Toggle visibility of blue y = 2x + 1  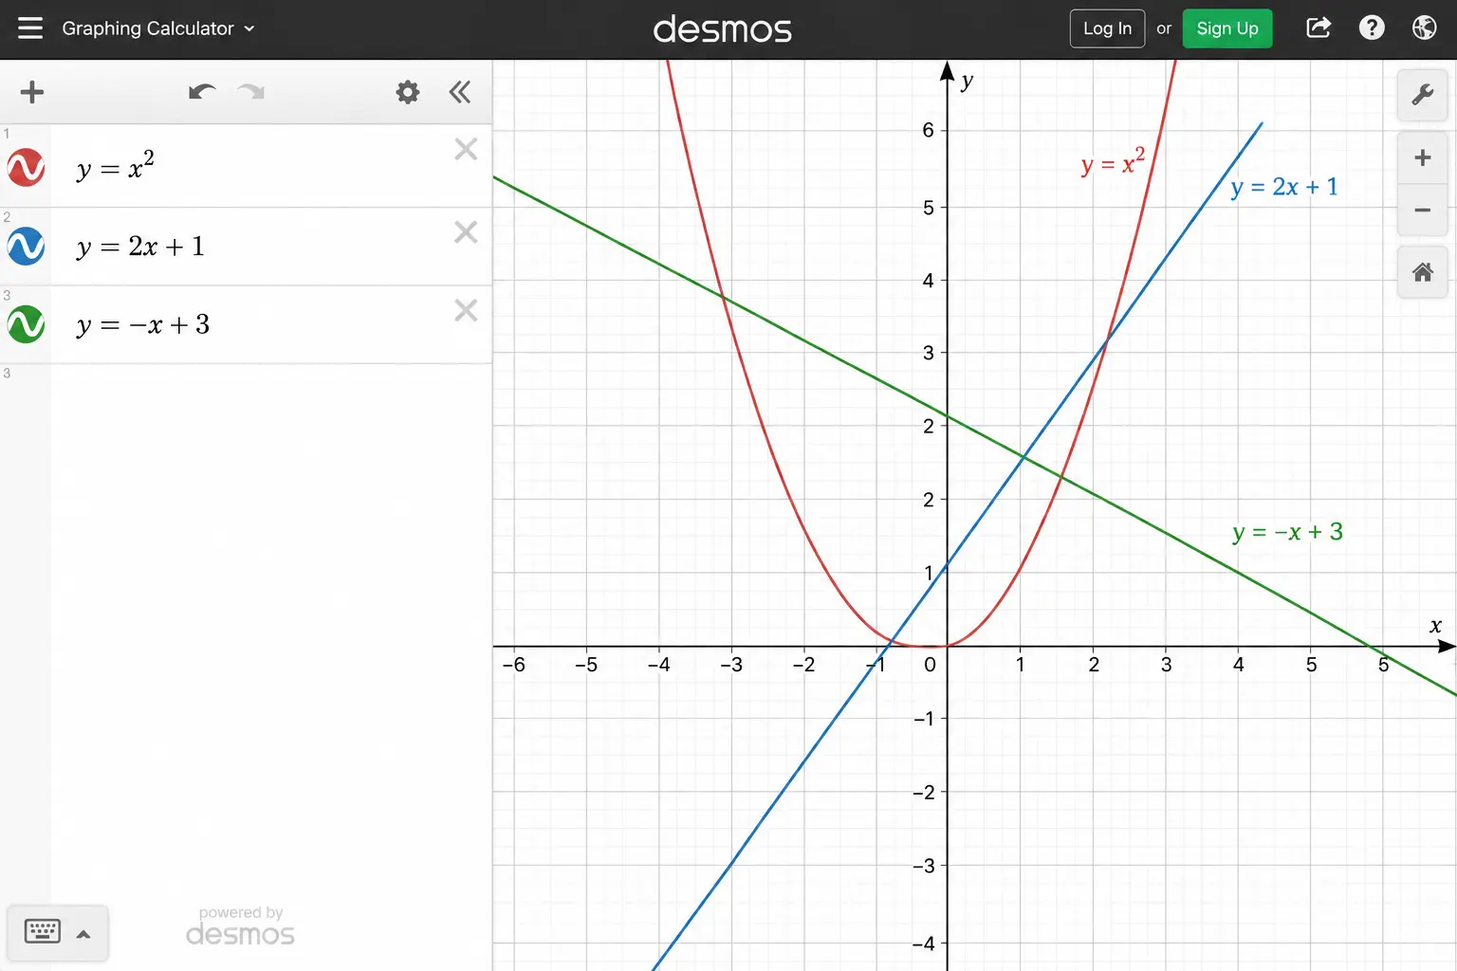(x=26, y=247)
